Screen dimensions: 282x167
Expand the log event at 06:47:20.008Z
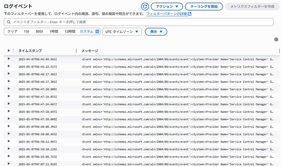tap(9, 89)
